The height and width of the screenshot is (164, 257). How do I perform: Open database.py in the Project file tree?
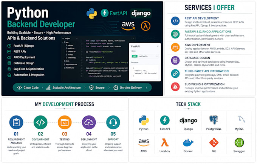[71, 58]
